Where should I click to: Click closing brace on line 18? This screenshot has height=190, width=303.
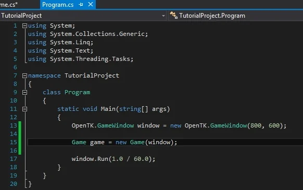59,168
